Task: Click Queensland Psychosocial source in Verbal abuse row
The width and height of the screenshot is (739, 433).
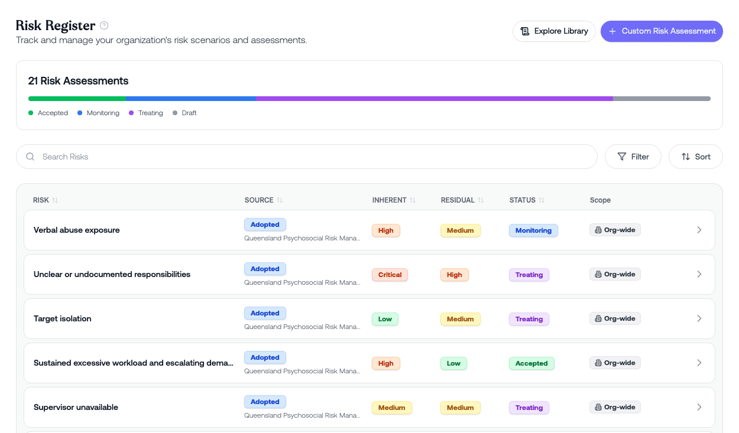Action: tap(302, 239)
